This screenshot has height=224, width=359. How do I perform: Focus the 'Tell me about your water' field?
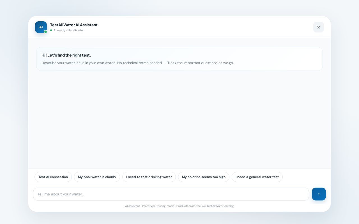(171, 194)
